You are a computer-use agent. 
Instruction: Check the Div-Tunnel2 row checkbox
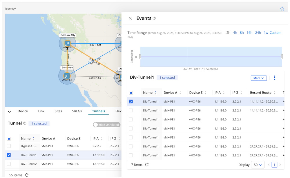[9, 164]
